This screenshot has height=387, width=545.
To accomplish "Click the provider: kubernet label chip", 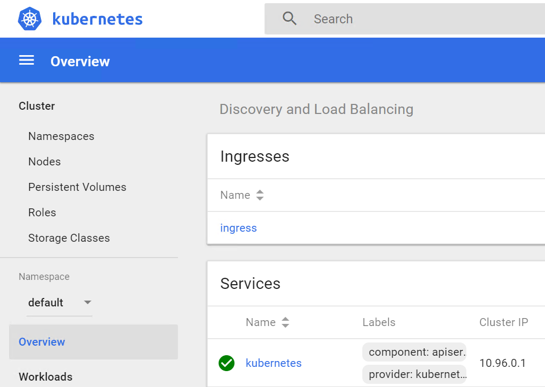I will tap(414, 374).
